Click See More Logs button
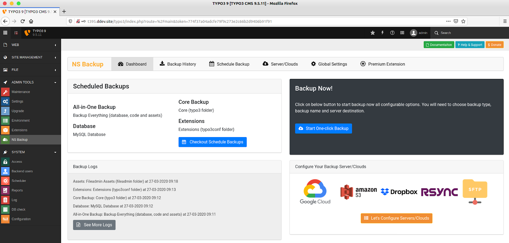509x243 pixels. tap(94, 225)
